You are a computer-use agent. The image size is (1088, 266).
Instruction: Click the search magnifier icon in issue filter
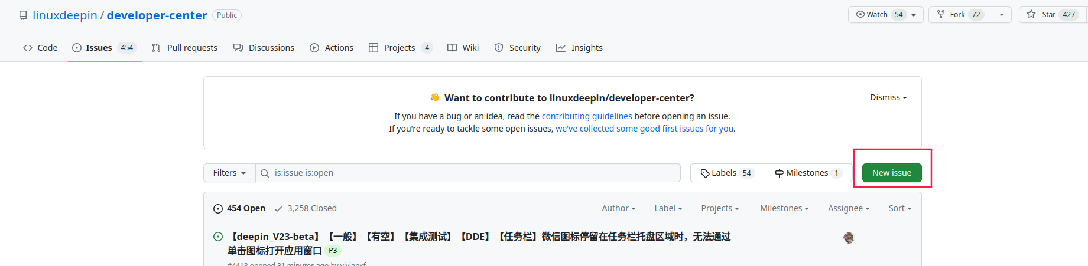[265, 173]
